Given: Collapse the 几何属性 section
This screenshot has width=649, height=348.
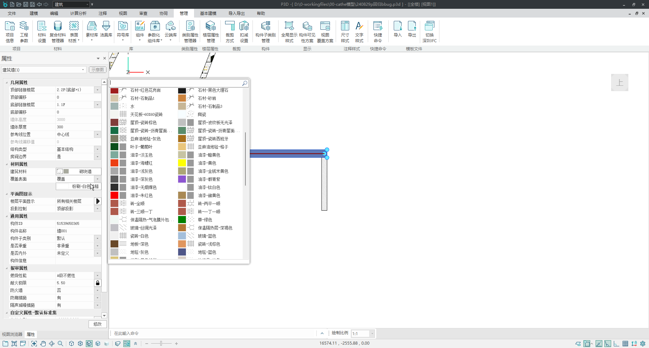Looking at the screenshot, I should coord(7,82).
